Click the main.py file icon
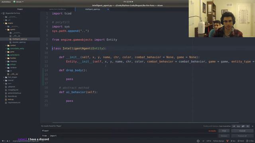 click(x=6, y=99)
